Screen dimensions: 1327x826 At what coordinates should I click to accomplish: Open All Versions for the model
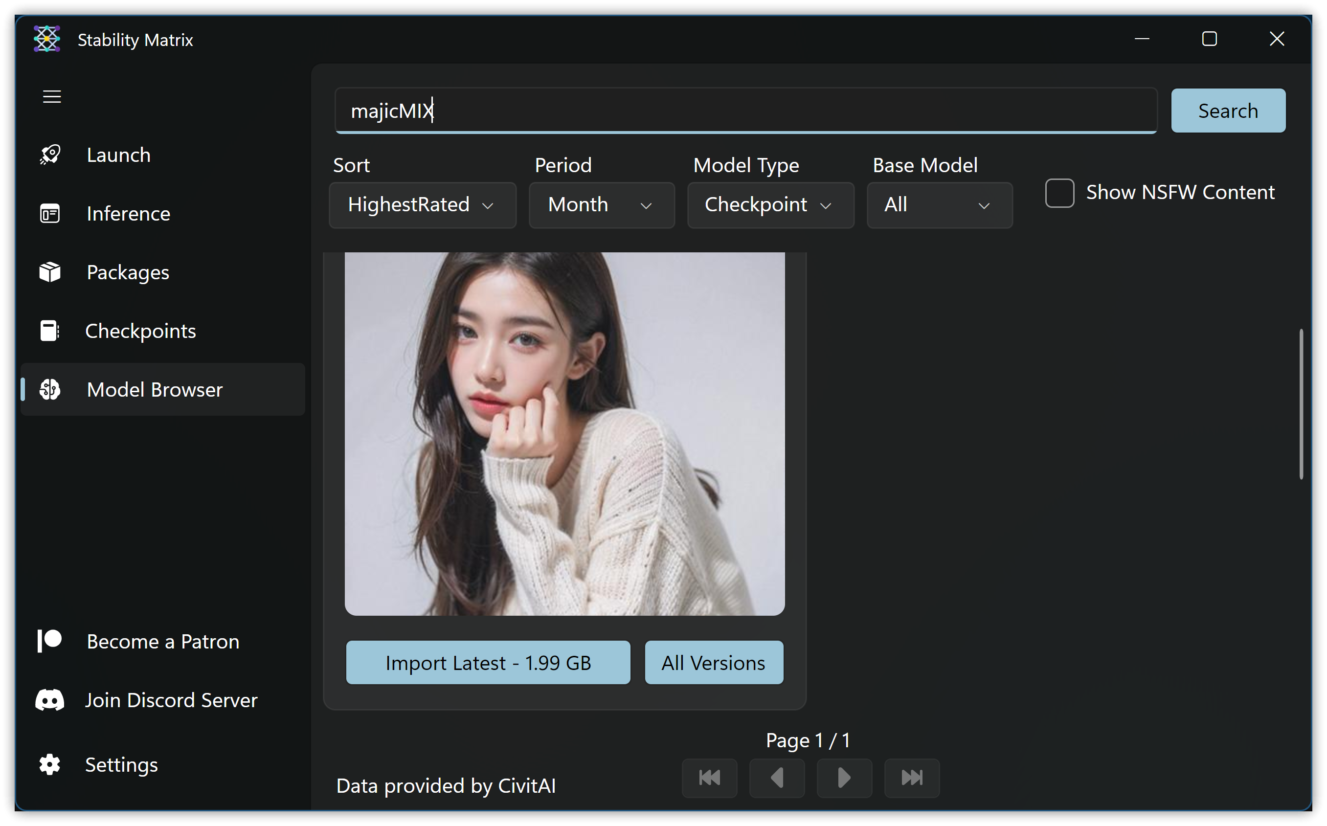[713, 663]
